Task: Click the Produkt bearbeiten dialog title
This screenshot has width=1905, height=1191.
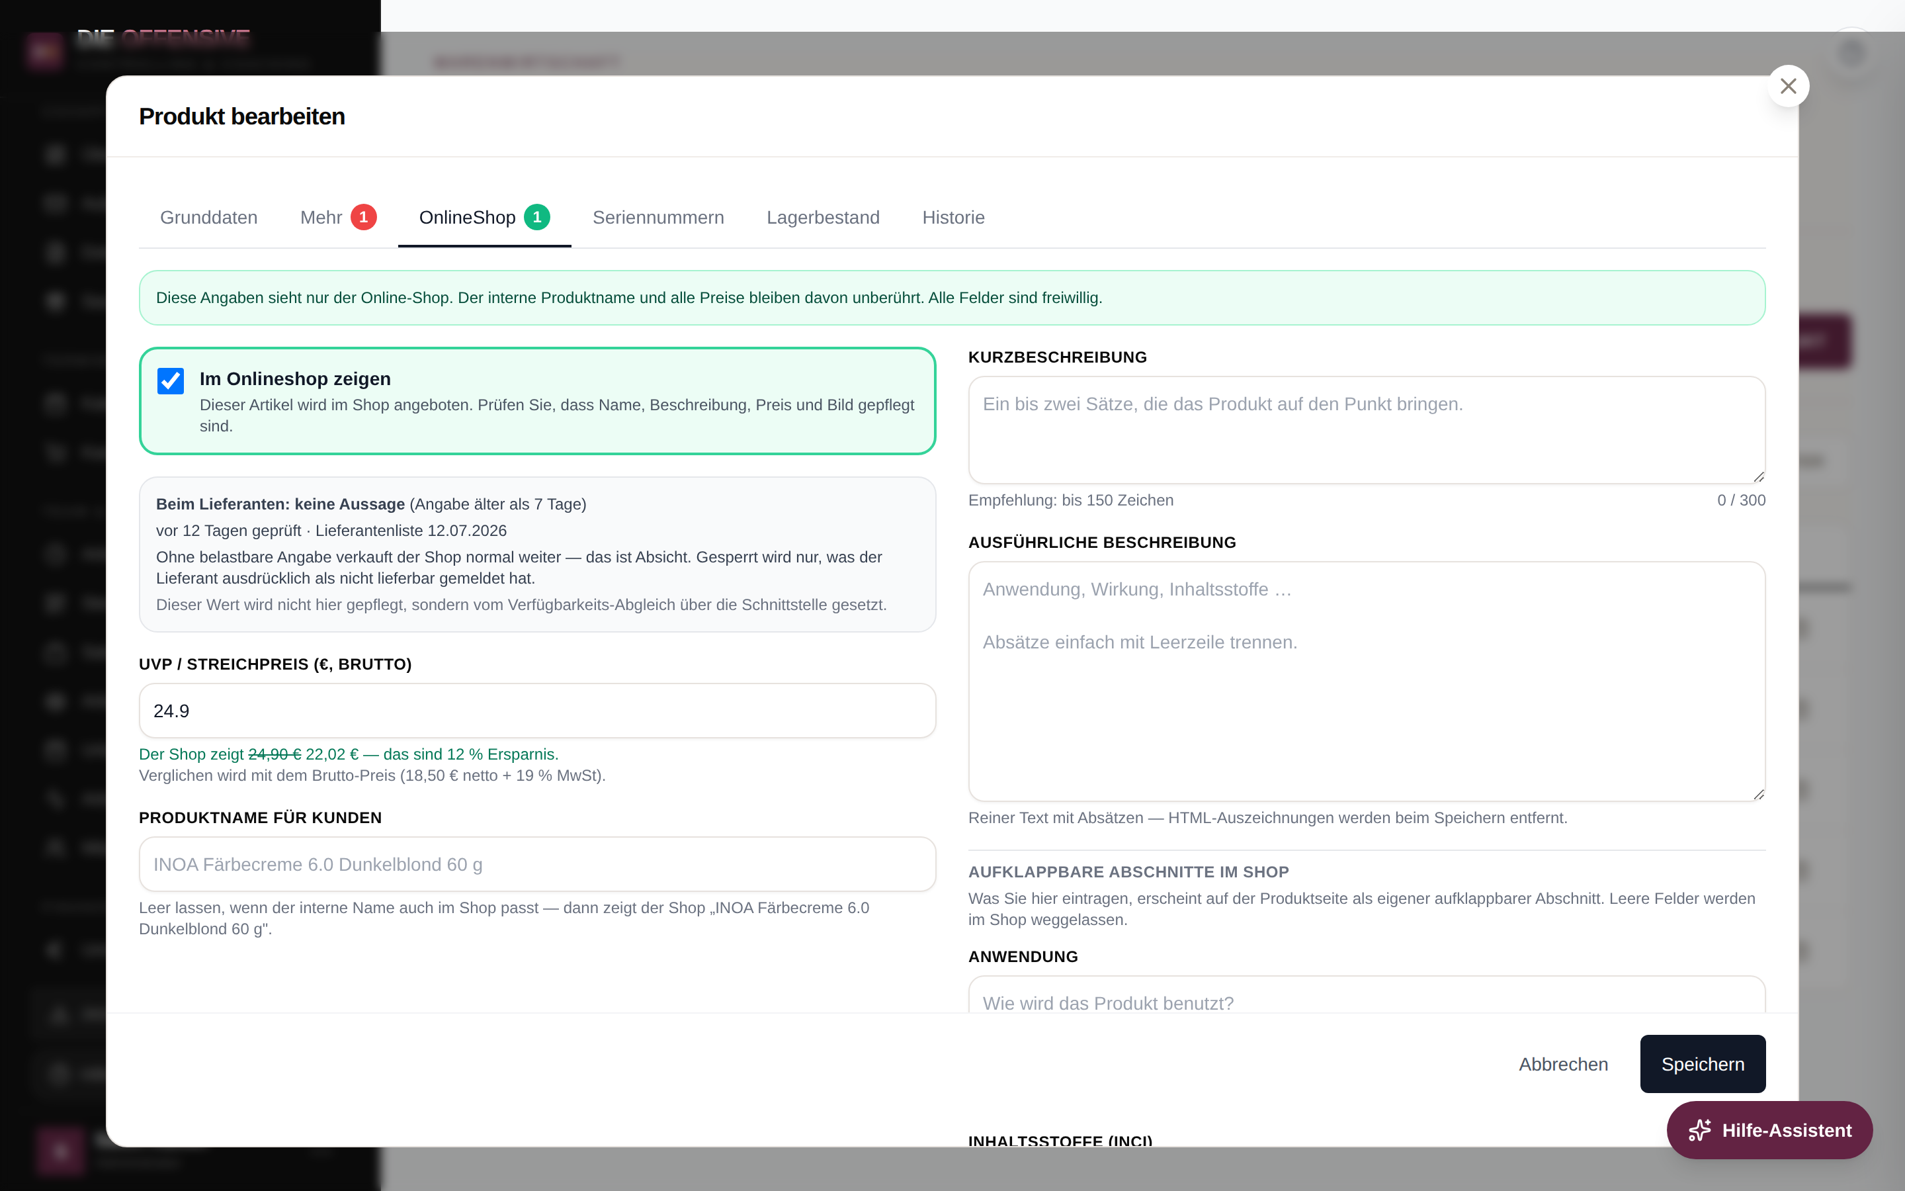Action: 241,116
